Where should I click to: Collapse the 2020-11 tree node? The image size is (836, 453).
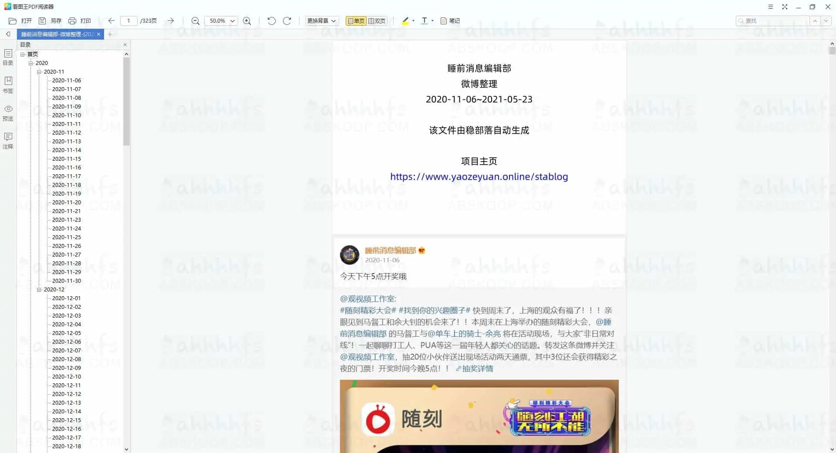[39, 71]
